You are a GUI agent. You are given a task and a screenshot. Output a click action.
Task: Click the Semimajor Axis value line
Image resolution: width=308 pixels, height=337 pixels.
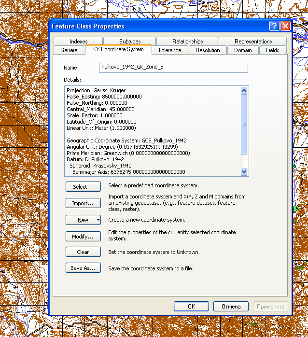(x=129, y=172)
